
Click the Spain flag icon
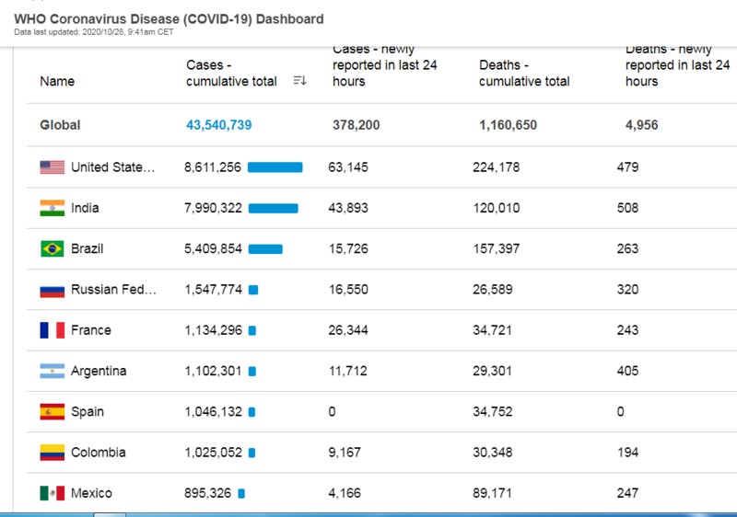(x=53, y=411)
